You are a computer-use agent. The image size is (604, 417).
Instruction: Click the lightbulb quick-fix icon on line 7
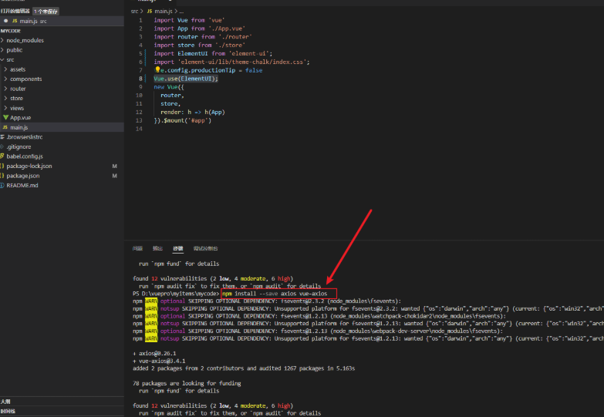coord(157,69)
